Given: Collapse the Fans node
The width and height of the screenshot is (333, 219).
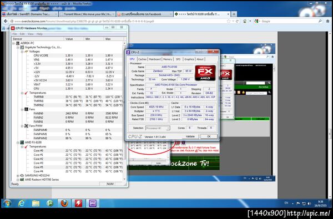Looking at the screenshot, I should point(22,110).
